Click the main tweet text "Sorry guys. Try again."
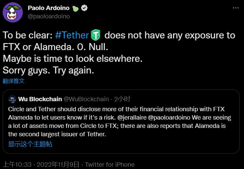 click(48, 70)
